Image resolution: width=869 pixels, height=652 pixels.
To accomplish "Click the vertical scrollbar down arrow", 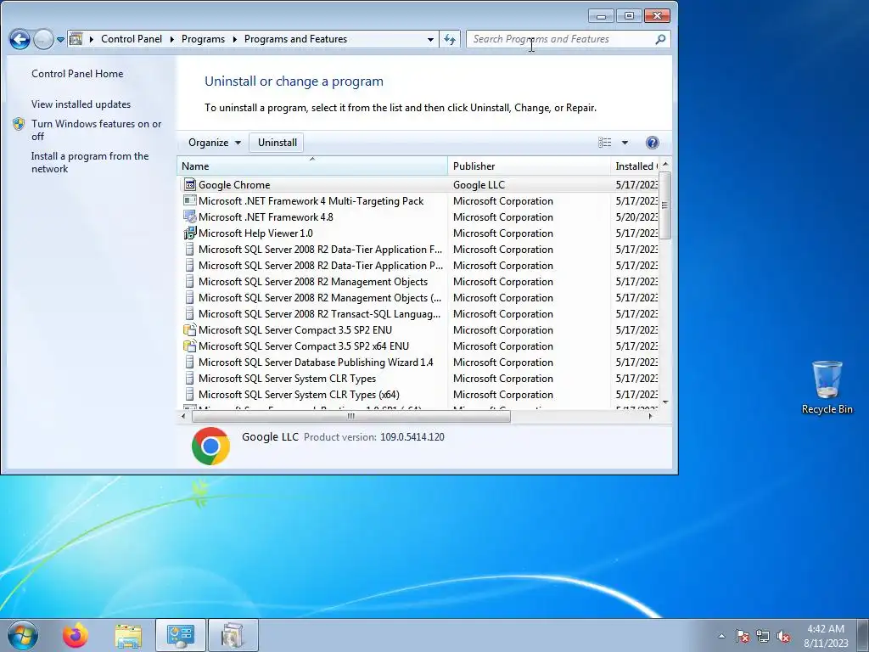I will (665, 403).
